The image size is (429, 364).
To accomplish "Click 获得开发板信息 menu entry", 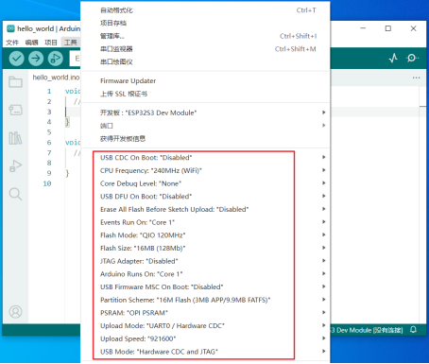I will (x=205, y=139).
